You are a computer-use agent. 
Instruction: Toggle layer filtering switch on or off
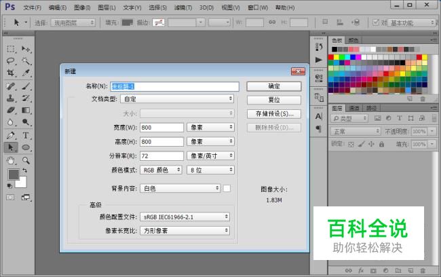point(434,118)
